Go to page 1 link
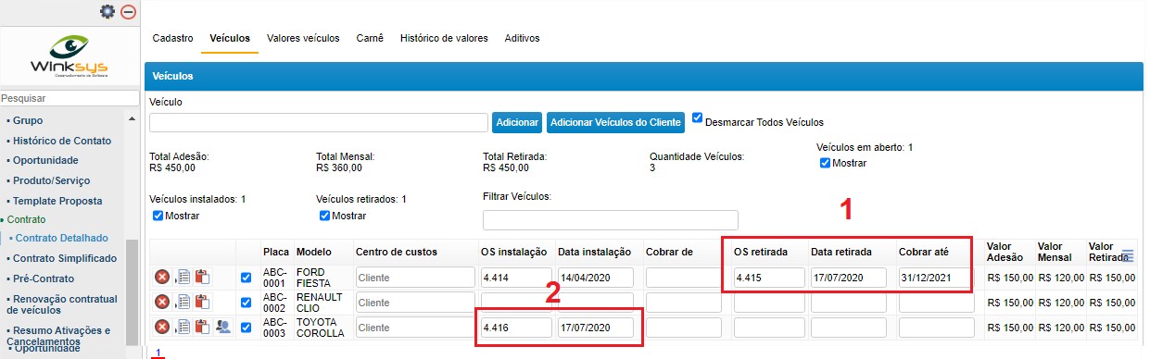1150x359 pixels. [x=158, y=352]
